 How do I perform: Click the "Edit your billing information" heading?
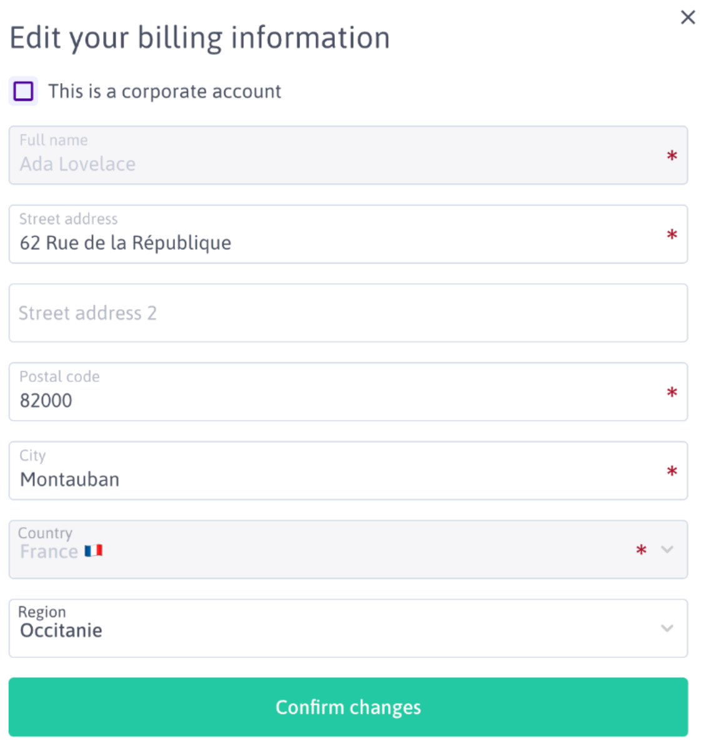pos(200,37)
